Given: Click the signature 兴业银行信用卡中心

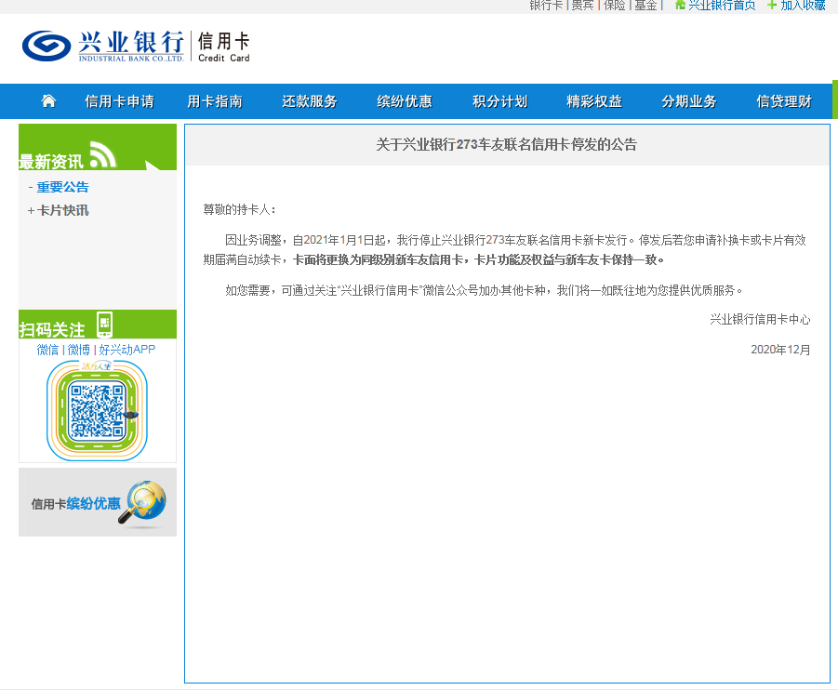Looking at the screenshot, I should pos(760,320).
